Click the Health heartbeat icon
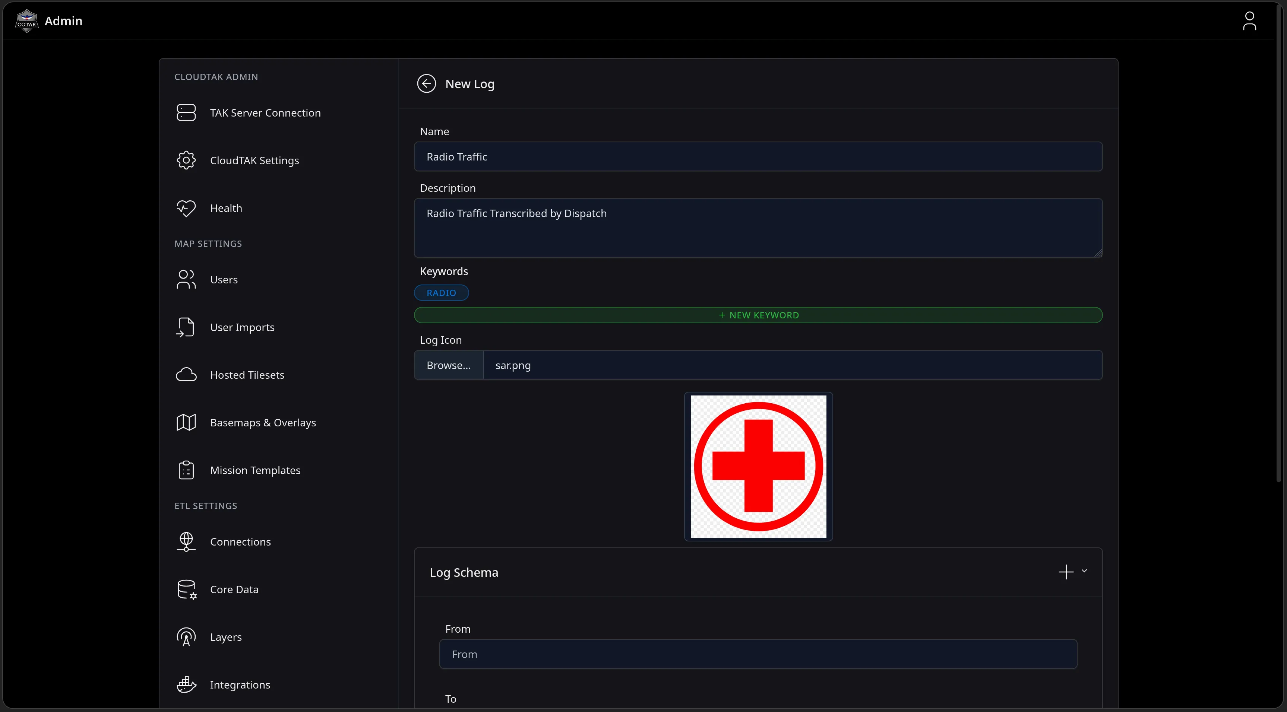 point(186,208)
